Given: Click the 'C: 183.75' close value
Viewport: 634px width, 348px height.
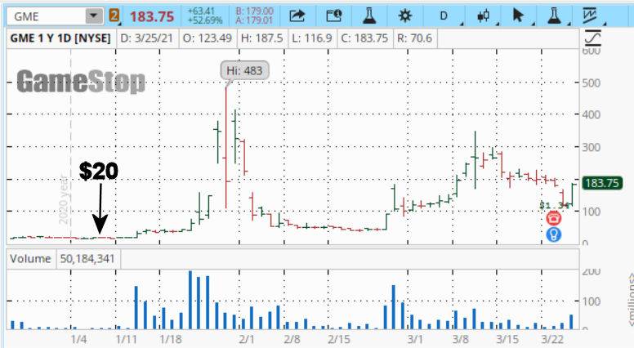Looking at the screenshot, I should point(364,38).
